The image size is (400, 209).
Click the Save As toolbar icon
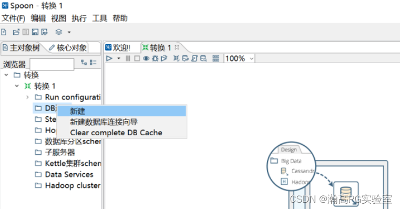point(44,32)
